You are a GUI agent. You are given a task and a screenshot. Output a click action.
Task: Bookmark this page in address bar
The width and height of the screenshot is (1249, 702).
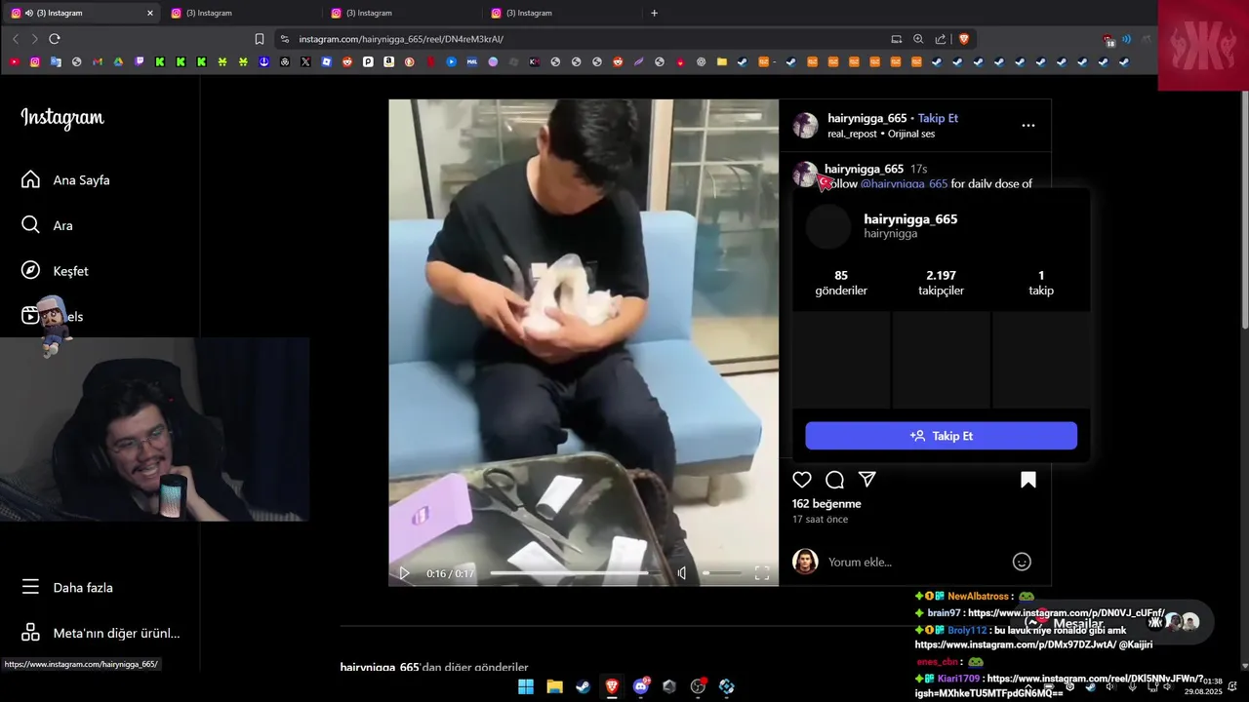[x=260, y=39]
